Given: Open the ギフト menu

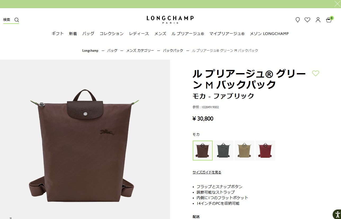Looking at the screenshot, I should click(58, 34).
